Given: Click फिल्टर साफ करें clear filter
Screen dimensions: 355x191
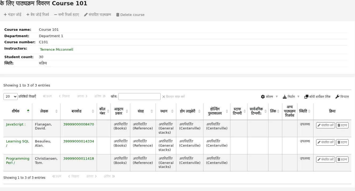Looking at the screenshot, I should click(174, 97).
